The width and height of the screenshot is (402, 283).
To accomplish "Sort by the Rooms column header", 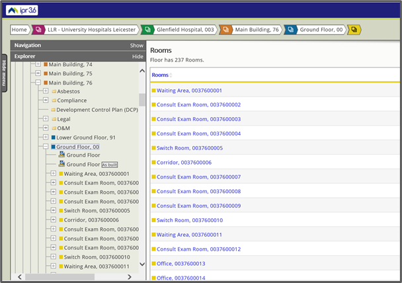I will pos(161,75).
